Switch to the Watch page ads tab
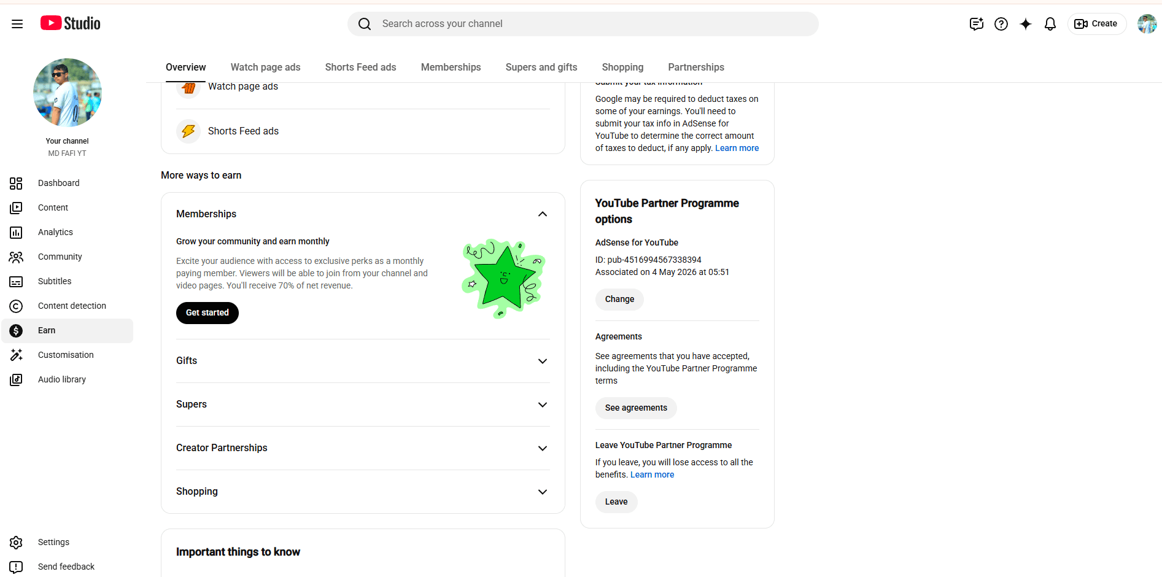Image resolution: width=1162 pixels, height=577 pixels. 265,68
